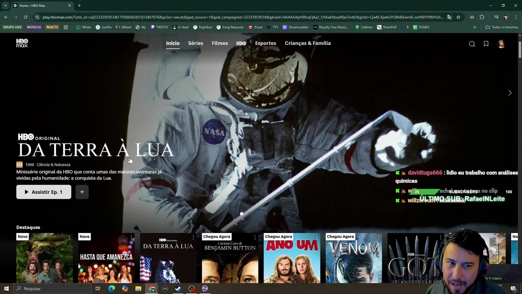The height and width of the screenshot is (294, 522).
Task: Select the first carousel indicator dot
Action: point(242,214)
